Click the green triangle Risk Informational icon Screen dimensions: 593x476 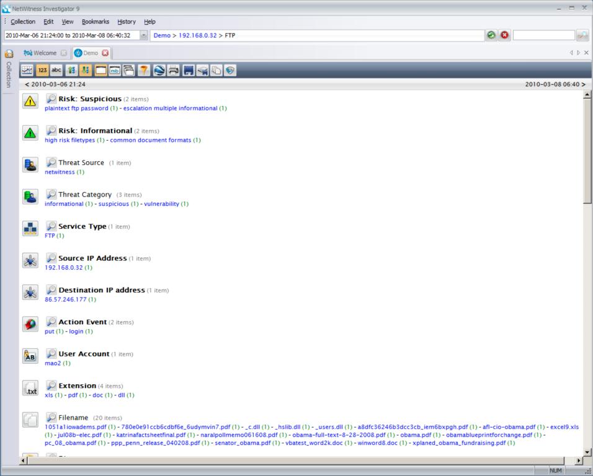30,133
